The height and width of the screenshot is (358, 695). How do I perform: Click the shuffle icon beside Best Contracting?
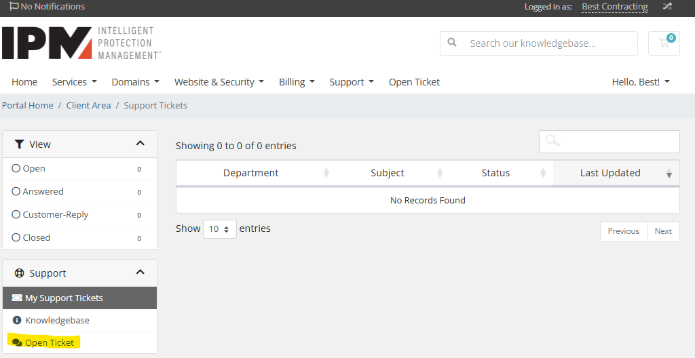pos(667,7)
